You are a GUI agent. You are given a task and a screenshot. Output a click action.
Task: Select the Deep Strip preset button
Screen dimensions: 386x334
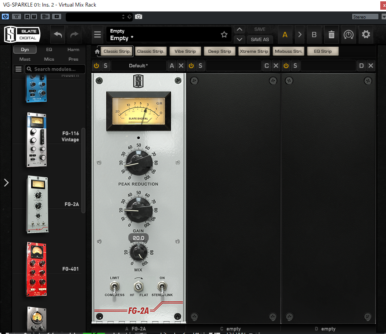point(220,51)
